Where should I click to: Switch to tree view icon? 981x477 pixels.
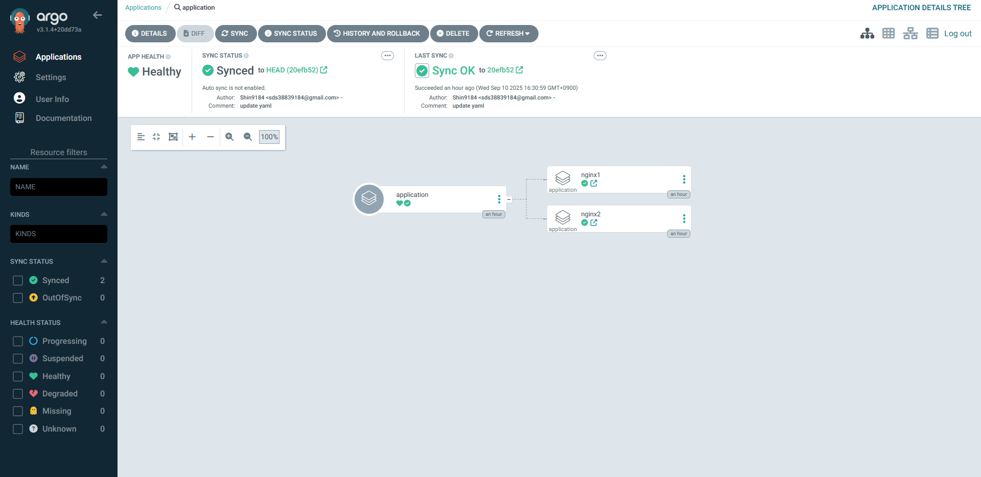tap(867, 34)
